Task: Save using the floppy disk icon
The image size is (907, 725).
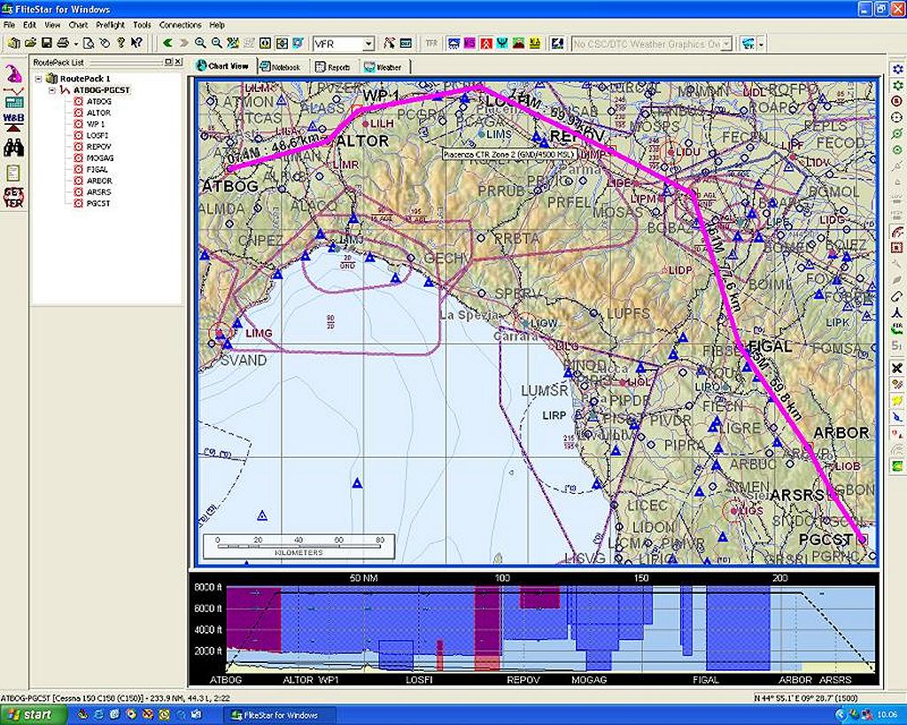Action: 47,43
